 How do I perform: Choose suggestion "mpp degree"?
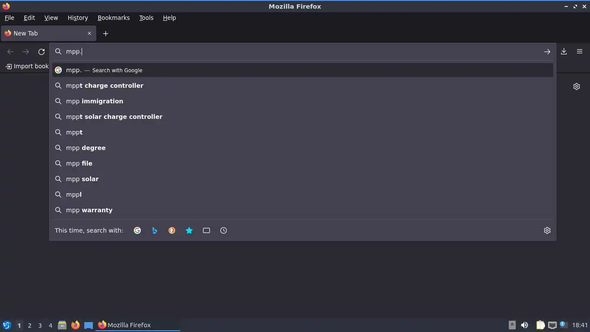tap(302, 148)
